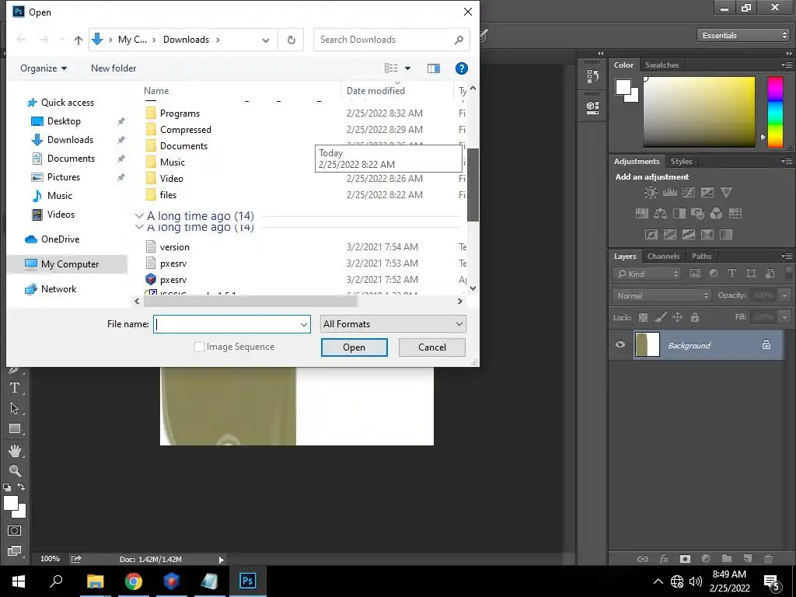Viewport: 796px width, 597px height.
Task: Add a Curves adjustment
Action: (689, 193)
